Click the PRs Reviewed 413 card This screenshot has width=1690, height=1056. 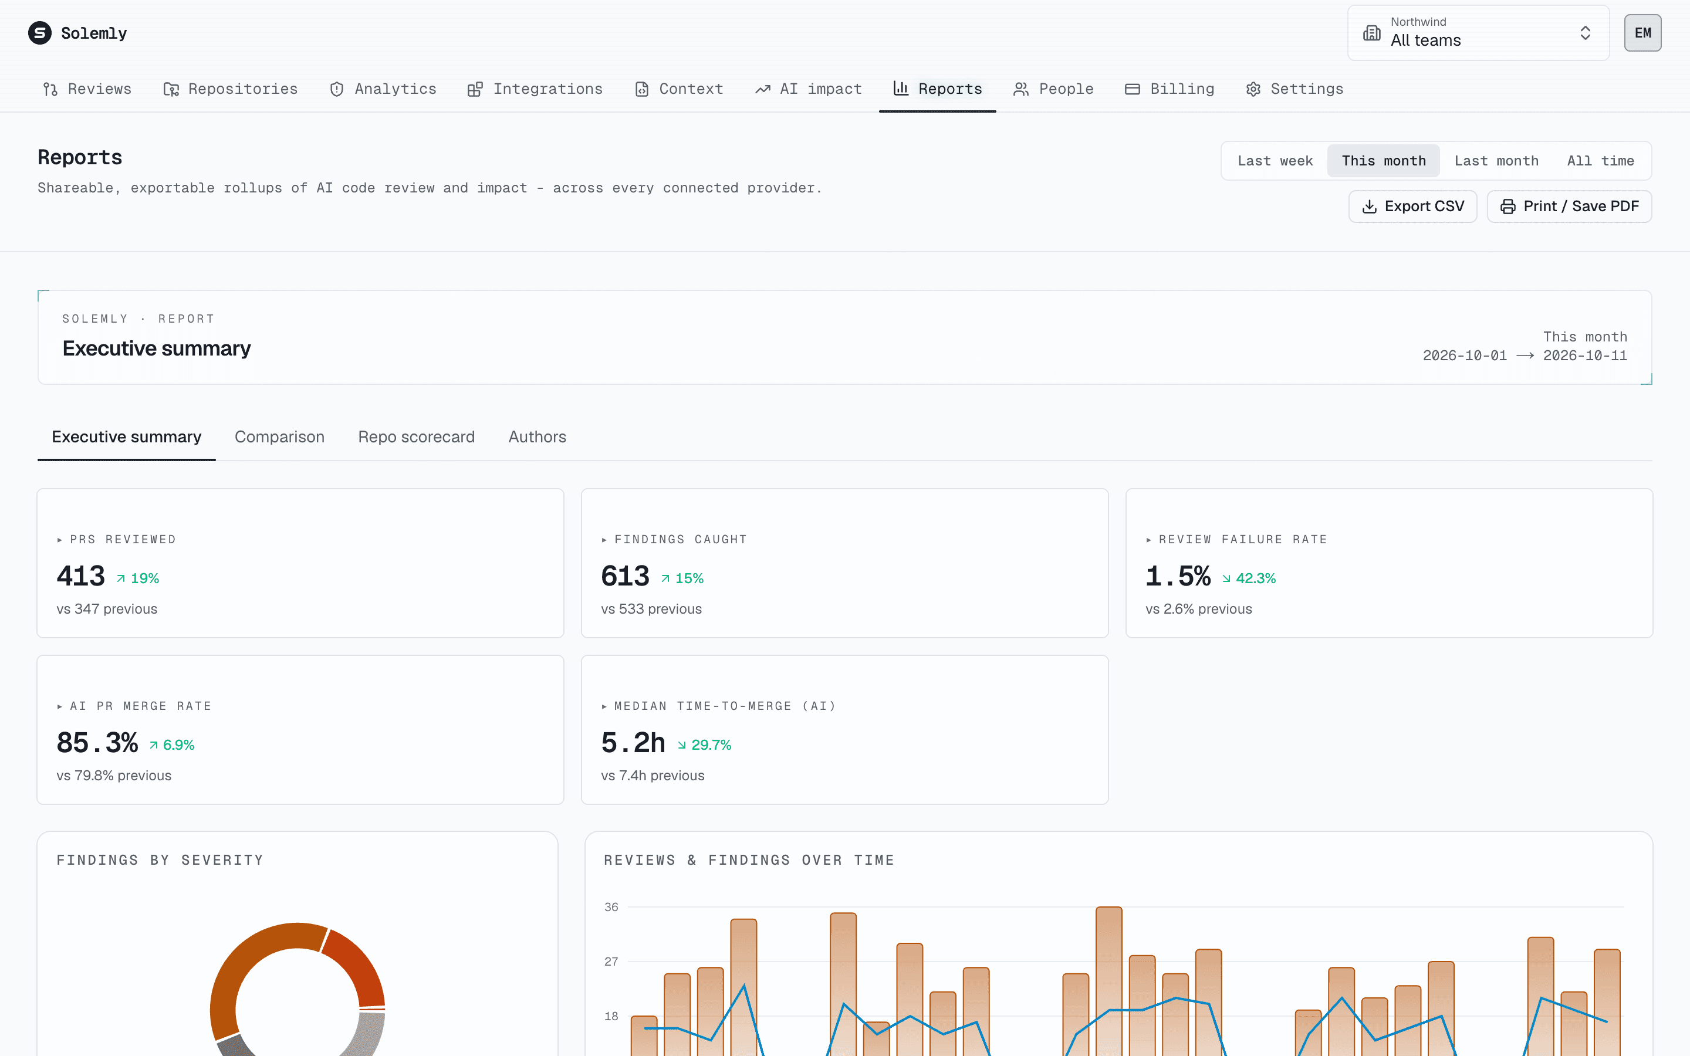(x=300, y=563)
